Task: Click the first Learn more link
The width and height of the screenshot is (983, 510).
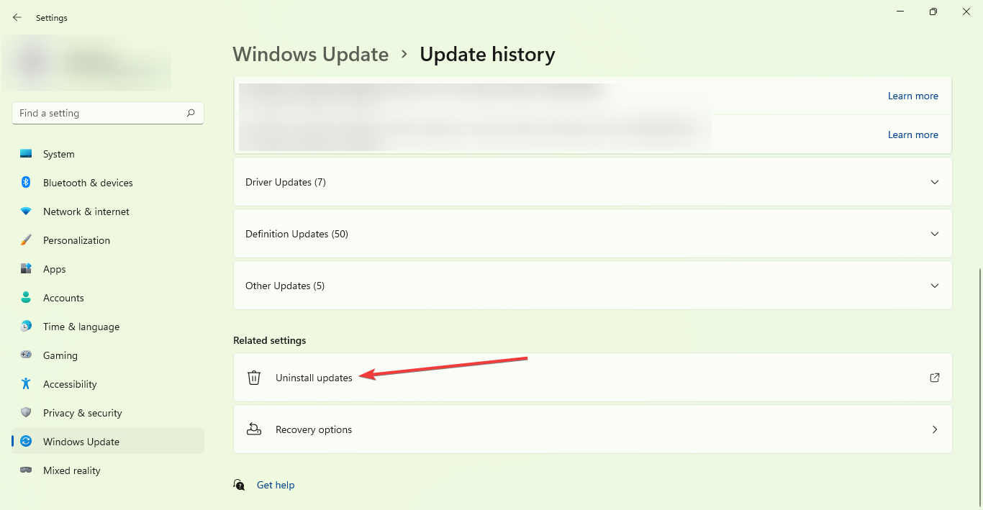Action: 912,96
